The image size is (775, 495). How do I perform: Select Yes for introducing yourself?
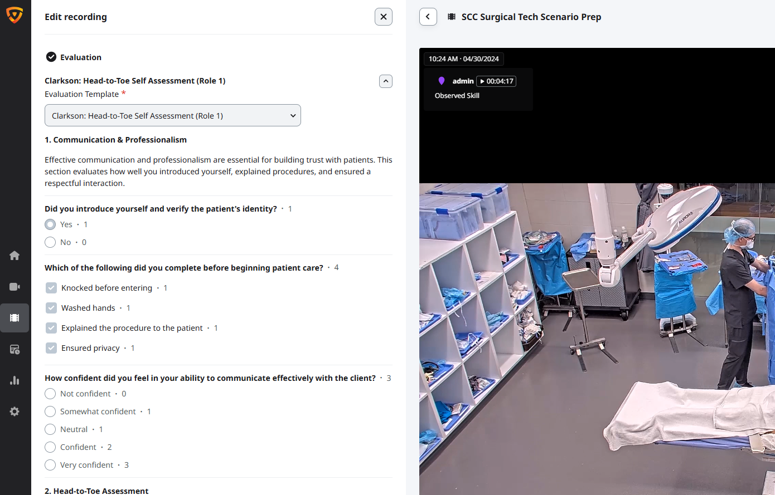(x=50, y=224)
